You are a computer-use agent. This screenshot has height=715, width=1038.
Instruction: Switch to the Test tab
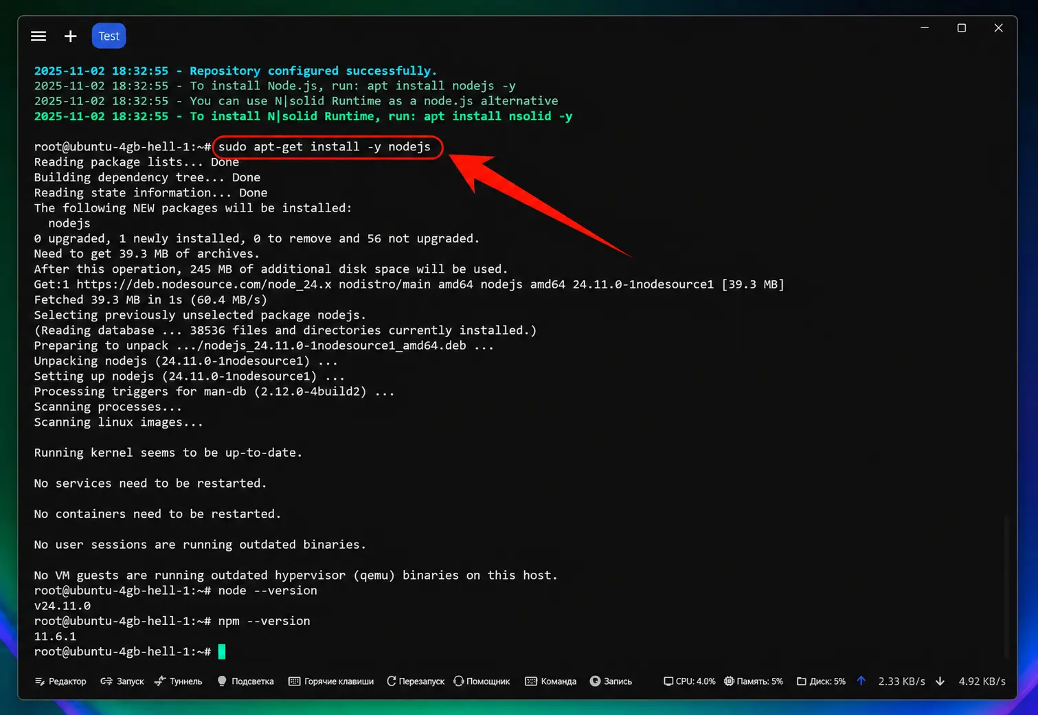(x=109, y=36)
